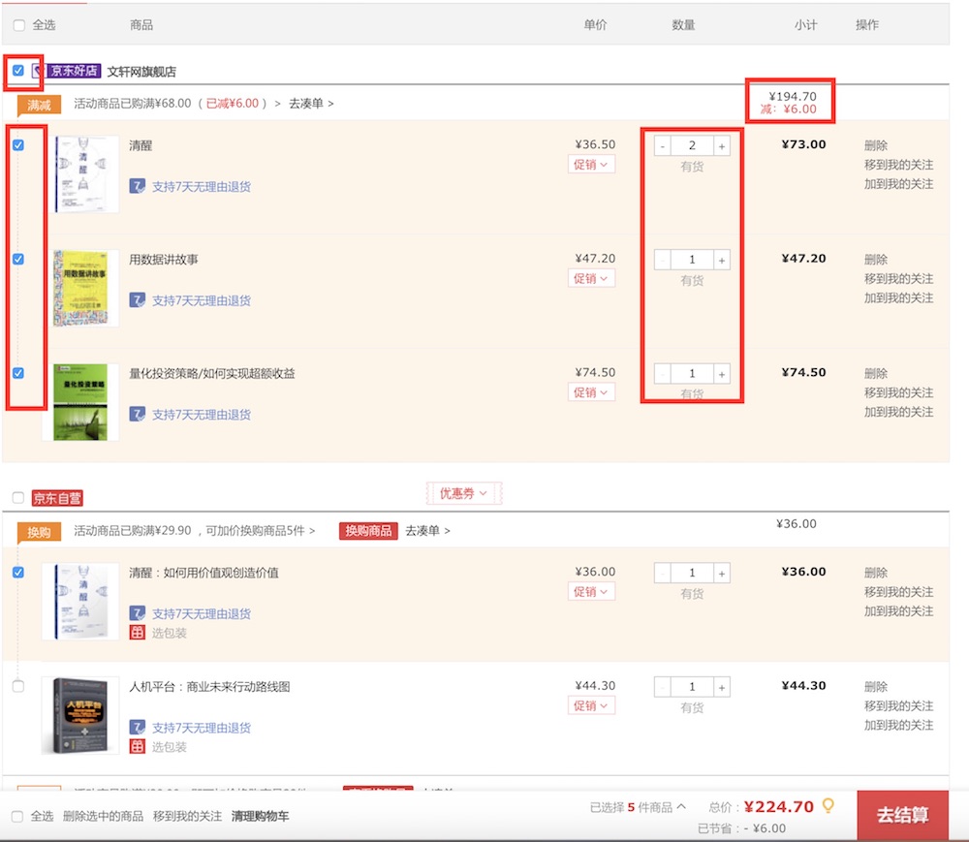This screenshot has width=969, height=842.
Task: Click the 去结算 checkout button
Action: coord(902,814)
